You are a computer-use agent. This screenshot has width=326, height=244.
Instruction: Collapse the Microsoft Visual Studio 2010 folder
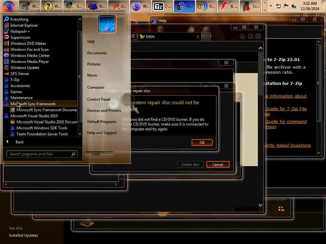(x=34, y=116)
